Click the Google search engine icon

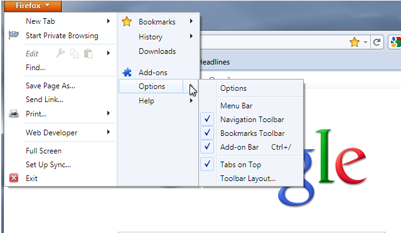[x=395, y=42]
